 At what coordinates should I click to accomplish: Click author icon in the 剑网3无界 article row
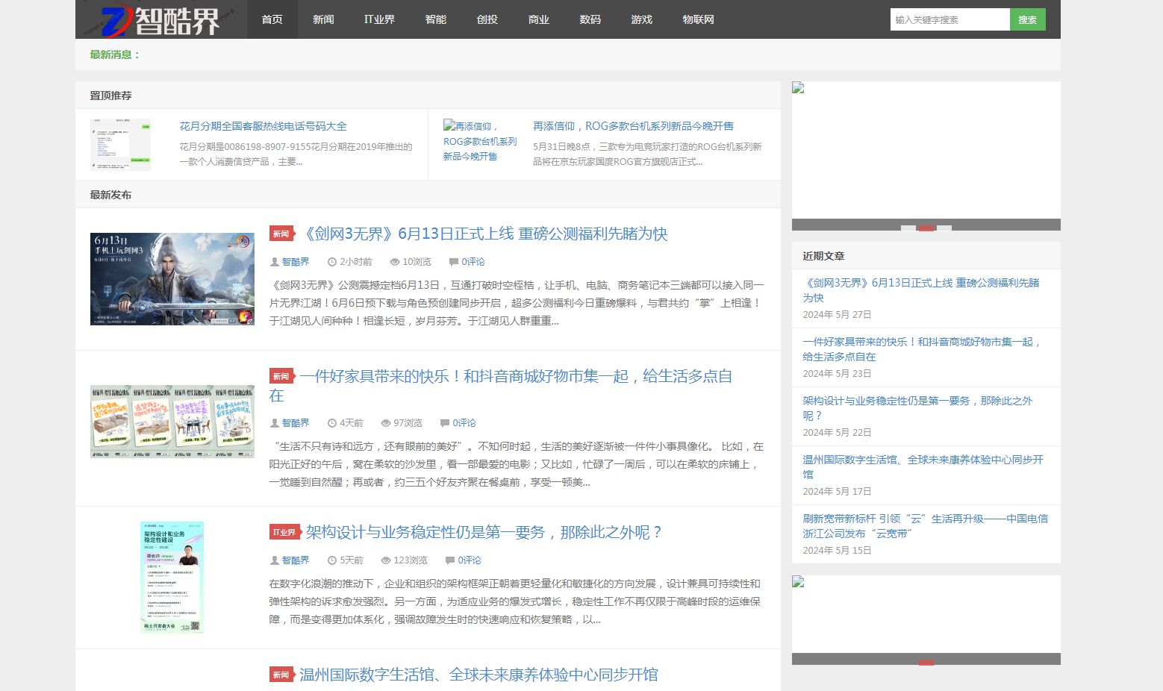(x=274, y=262)
